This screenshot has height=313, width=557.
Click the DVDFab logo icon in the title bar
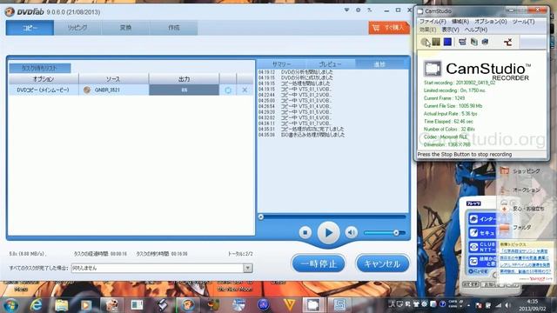10,11
